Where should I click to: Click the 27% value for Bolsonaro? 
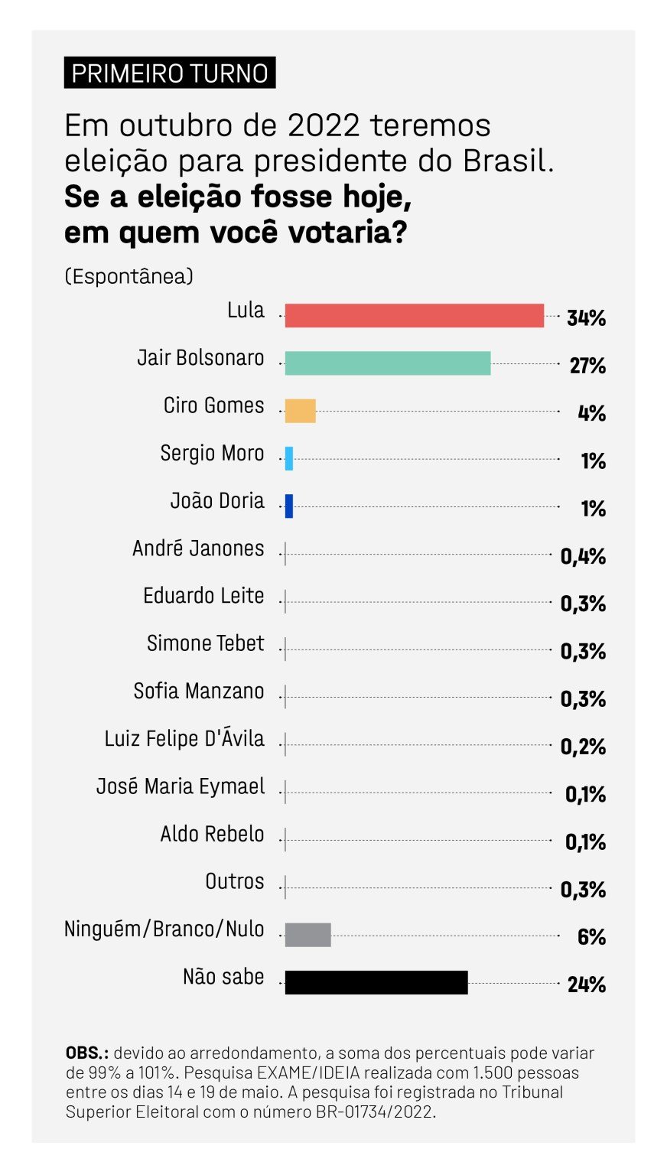point(587,366)
